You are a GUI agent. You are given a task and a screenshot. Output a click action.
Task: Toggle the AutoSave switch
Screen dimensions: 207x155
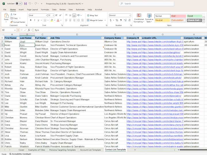tap(19, 3)
